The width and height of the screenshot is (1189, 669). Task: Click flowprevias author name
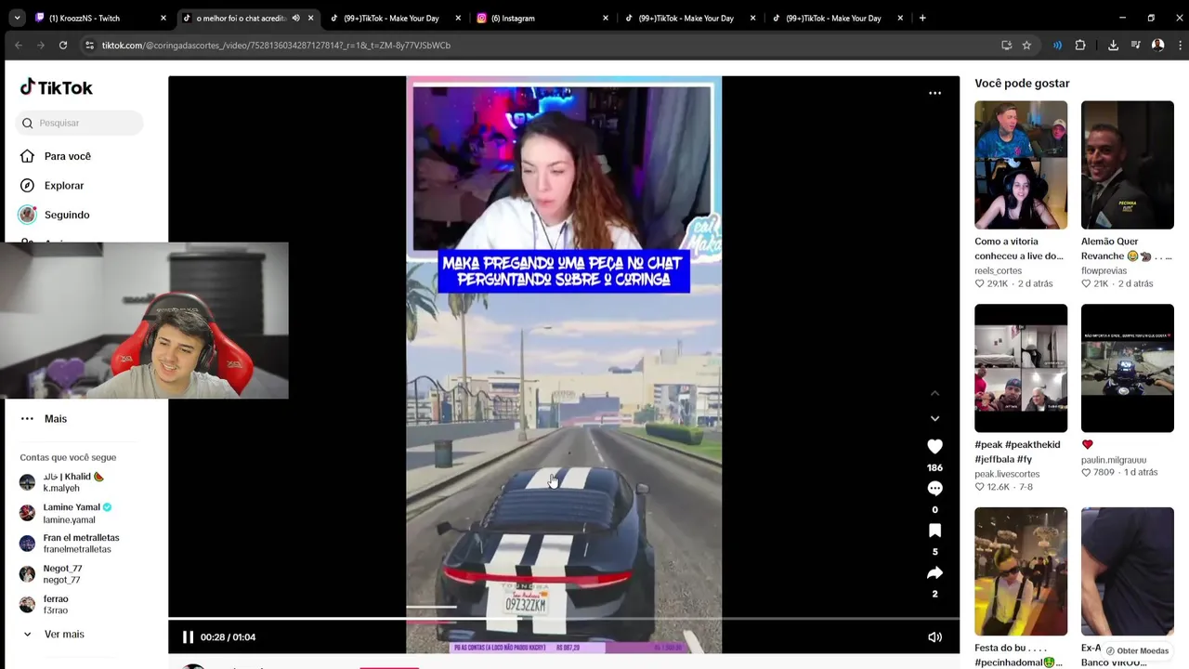tap(1104, 270)
